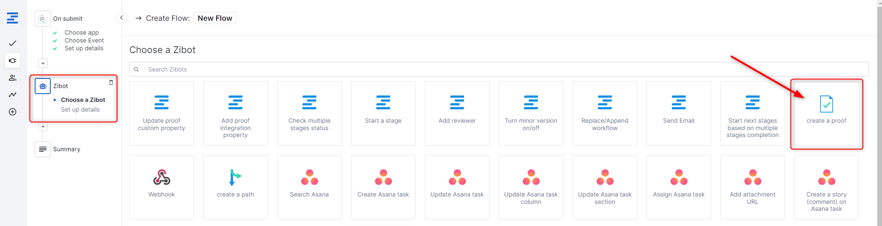Image resolution: width=882 pixels, height=226 pixels.
Task: Click the On submit document icon
Action: [42, 19]
